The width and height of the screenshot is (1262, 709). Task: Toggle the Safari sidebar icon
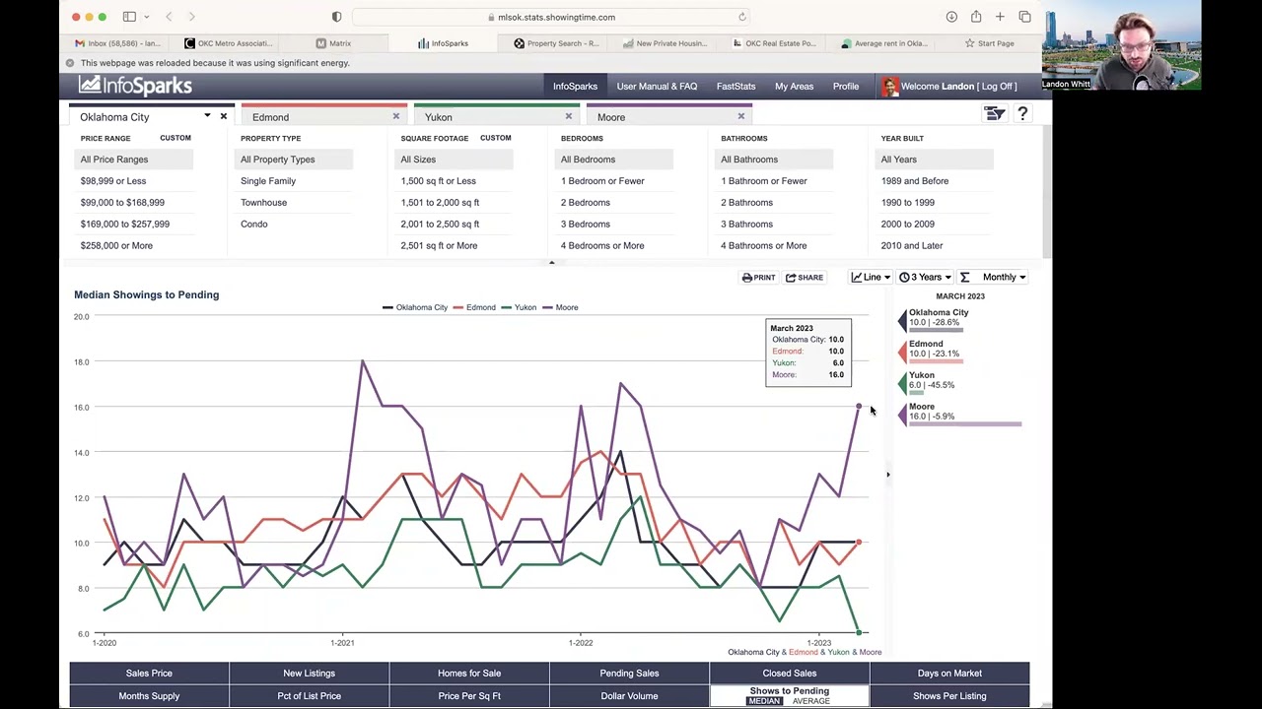(129, 17)
